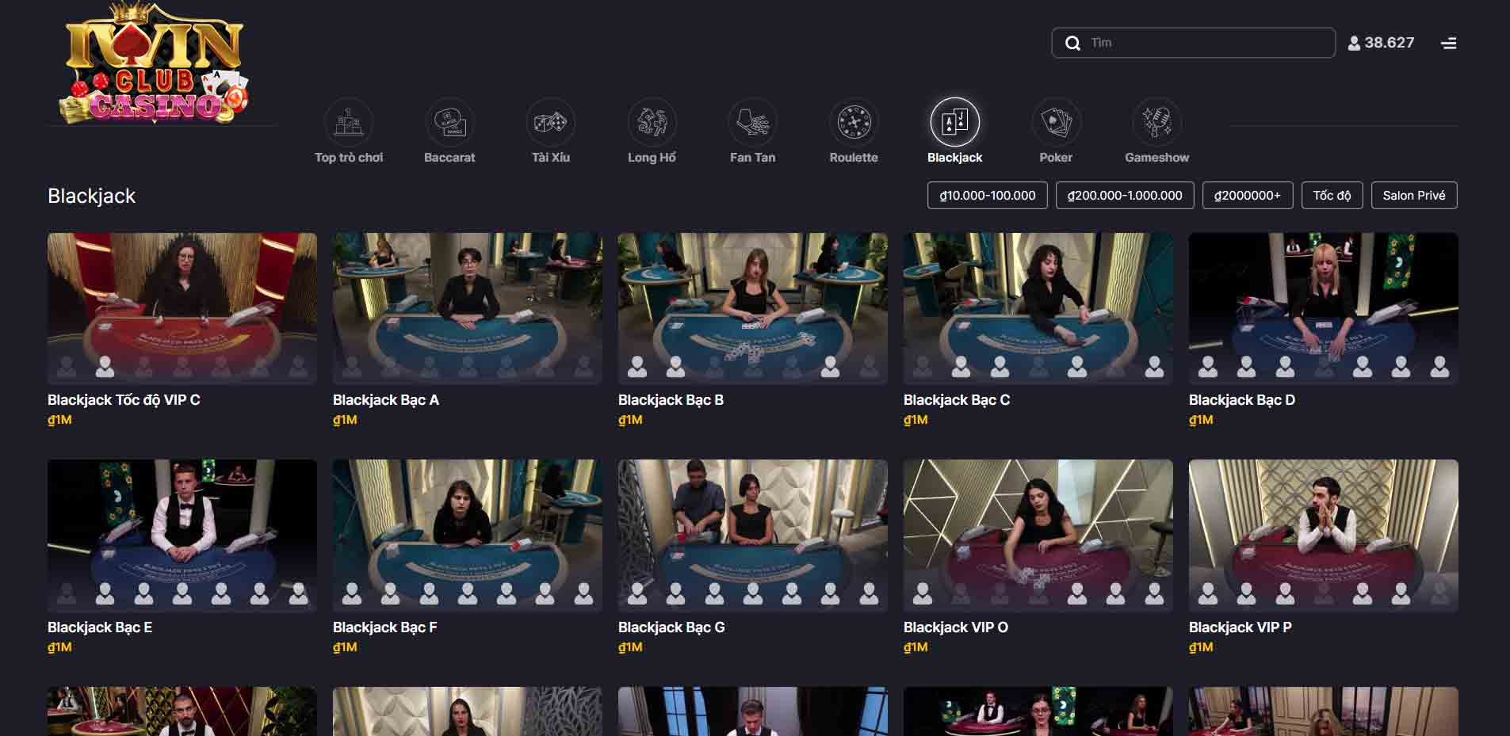
Task: Open the Gameshow microphone icon
Action: [x=1156, y=123]
